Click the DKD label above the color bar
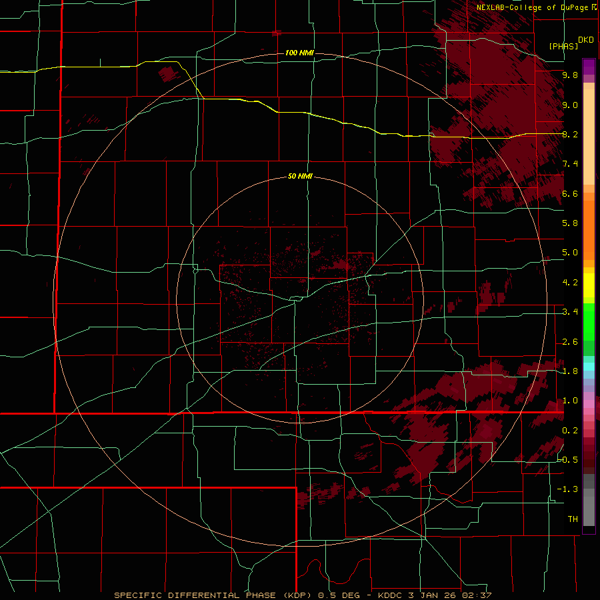This screenshot has height=600, width=600. click(x=585, y=39)
